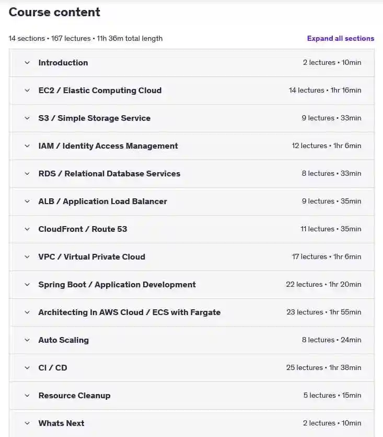Click Expand all sections link
The image size is (383, 437).
coord(340,38)
